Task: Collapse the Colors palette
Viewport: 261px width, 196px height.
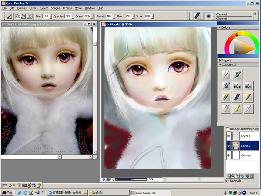Action: [x=219, y=27]
